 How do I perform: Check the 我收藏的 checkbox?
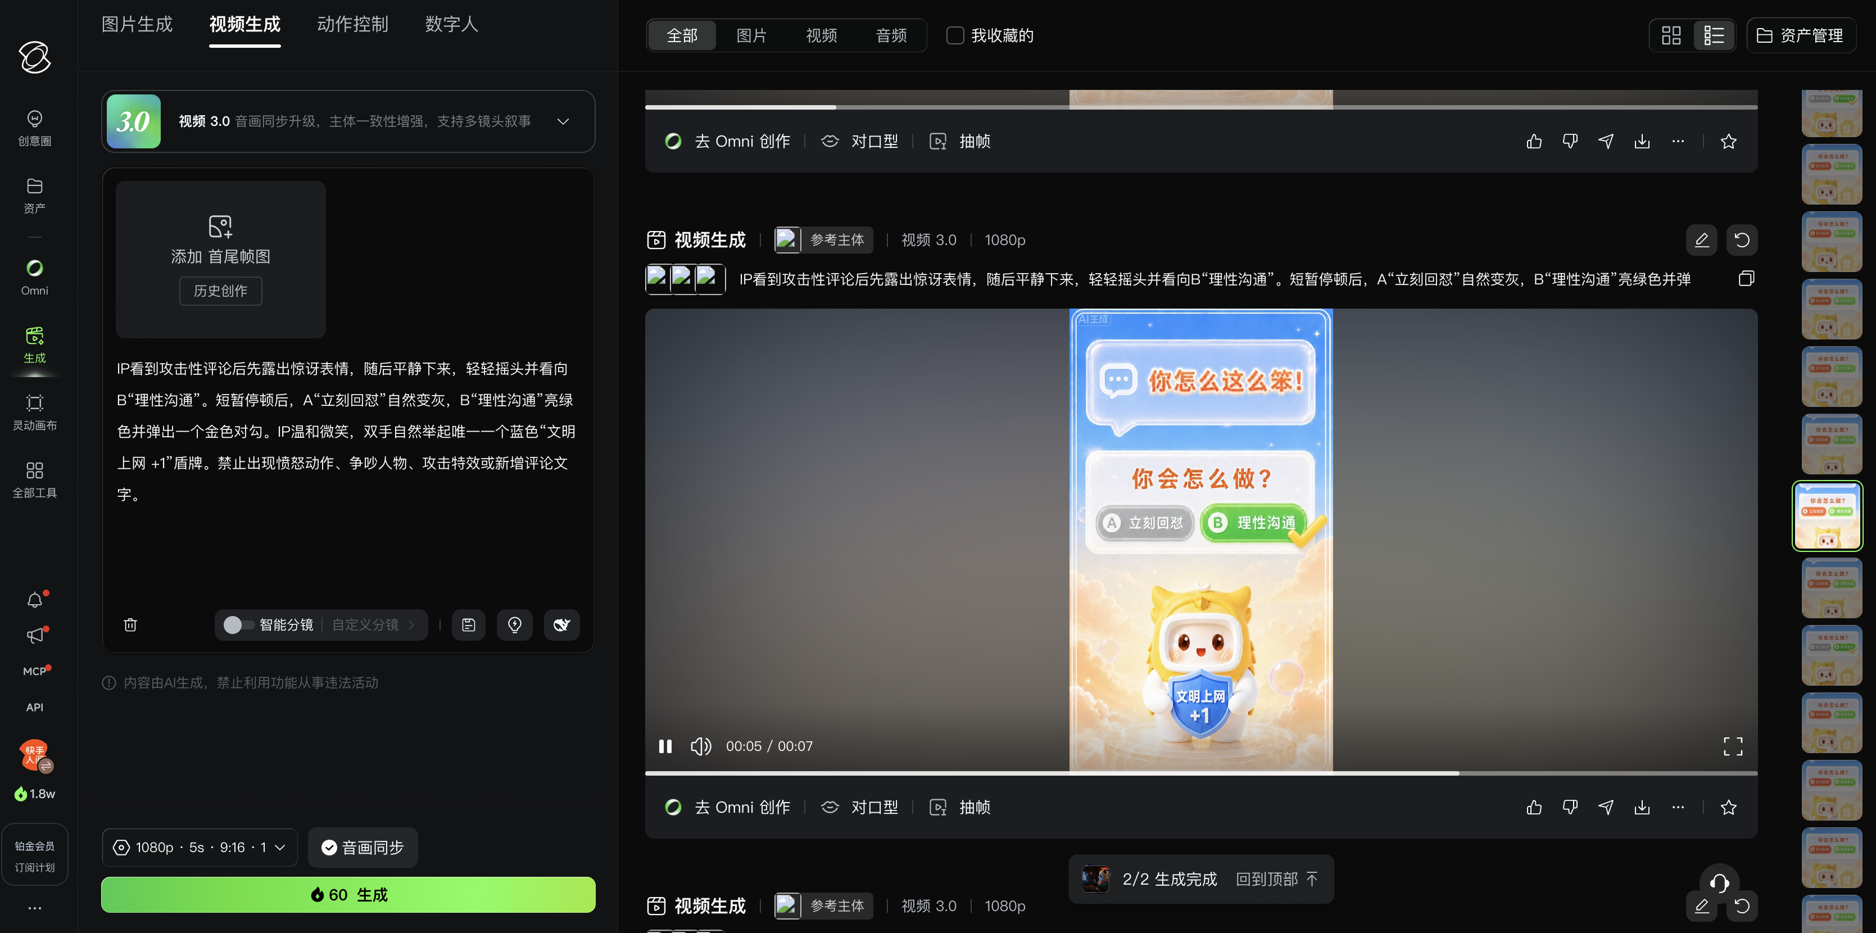(x=955, y=35)
